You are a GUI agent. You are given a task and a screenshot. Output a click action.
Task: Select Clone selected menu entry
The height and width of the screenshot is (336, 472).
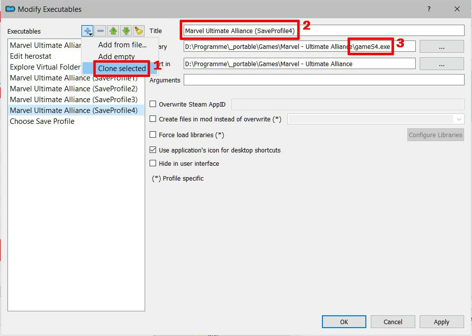pyautogui.click(x=122, y=69)
